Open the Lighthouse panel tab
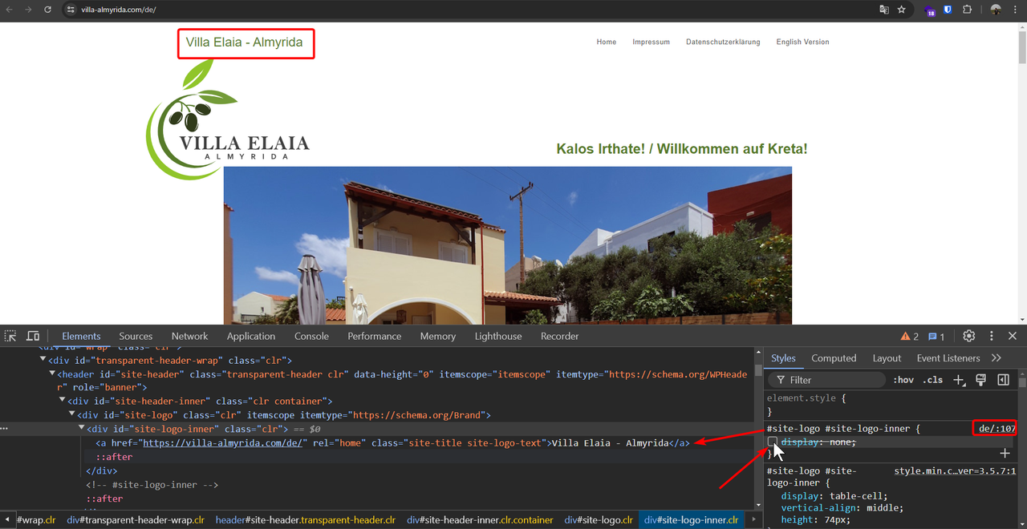The height and width of the screenshot is (529, 1027). coord(498,336)
